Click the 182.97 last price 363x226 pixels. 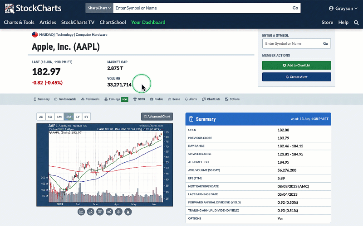[x=46, y=72]
